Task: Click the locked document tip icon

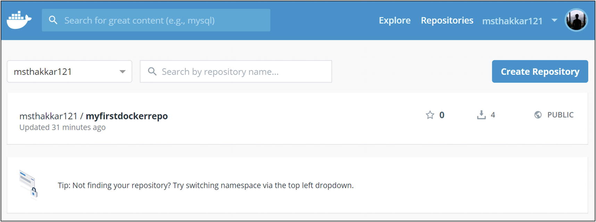Action: tap(29, 184)
